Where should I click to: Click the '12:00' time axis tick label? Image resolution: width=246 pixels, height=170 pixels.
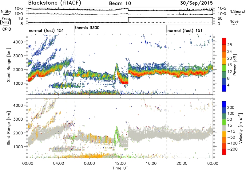(x=120, y=164)
